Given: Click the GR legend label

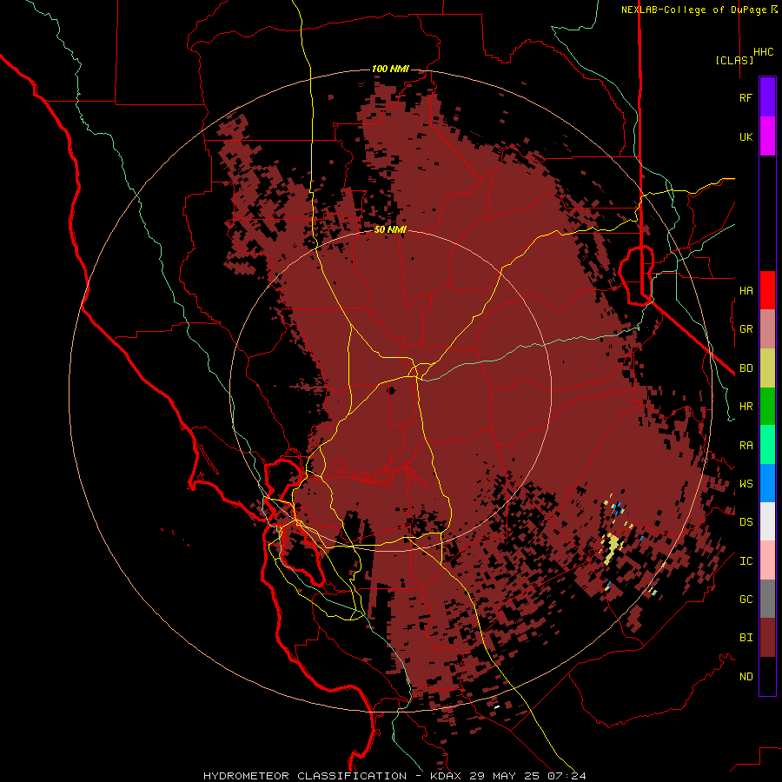Looking at the screenshot, I should (746, 329).
